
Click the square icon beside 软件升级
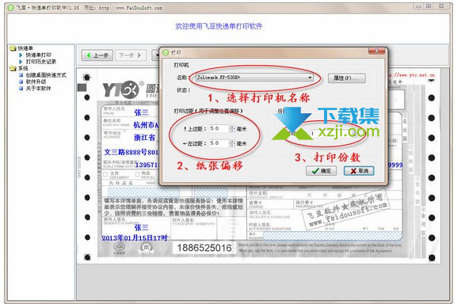[x=21, y=82]
